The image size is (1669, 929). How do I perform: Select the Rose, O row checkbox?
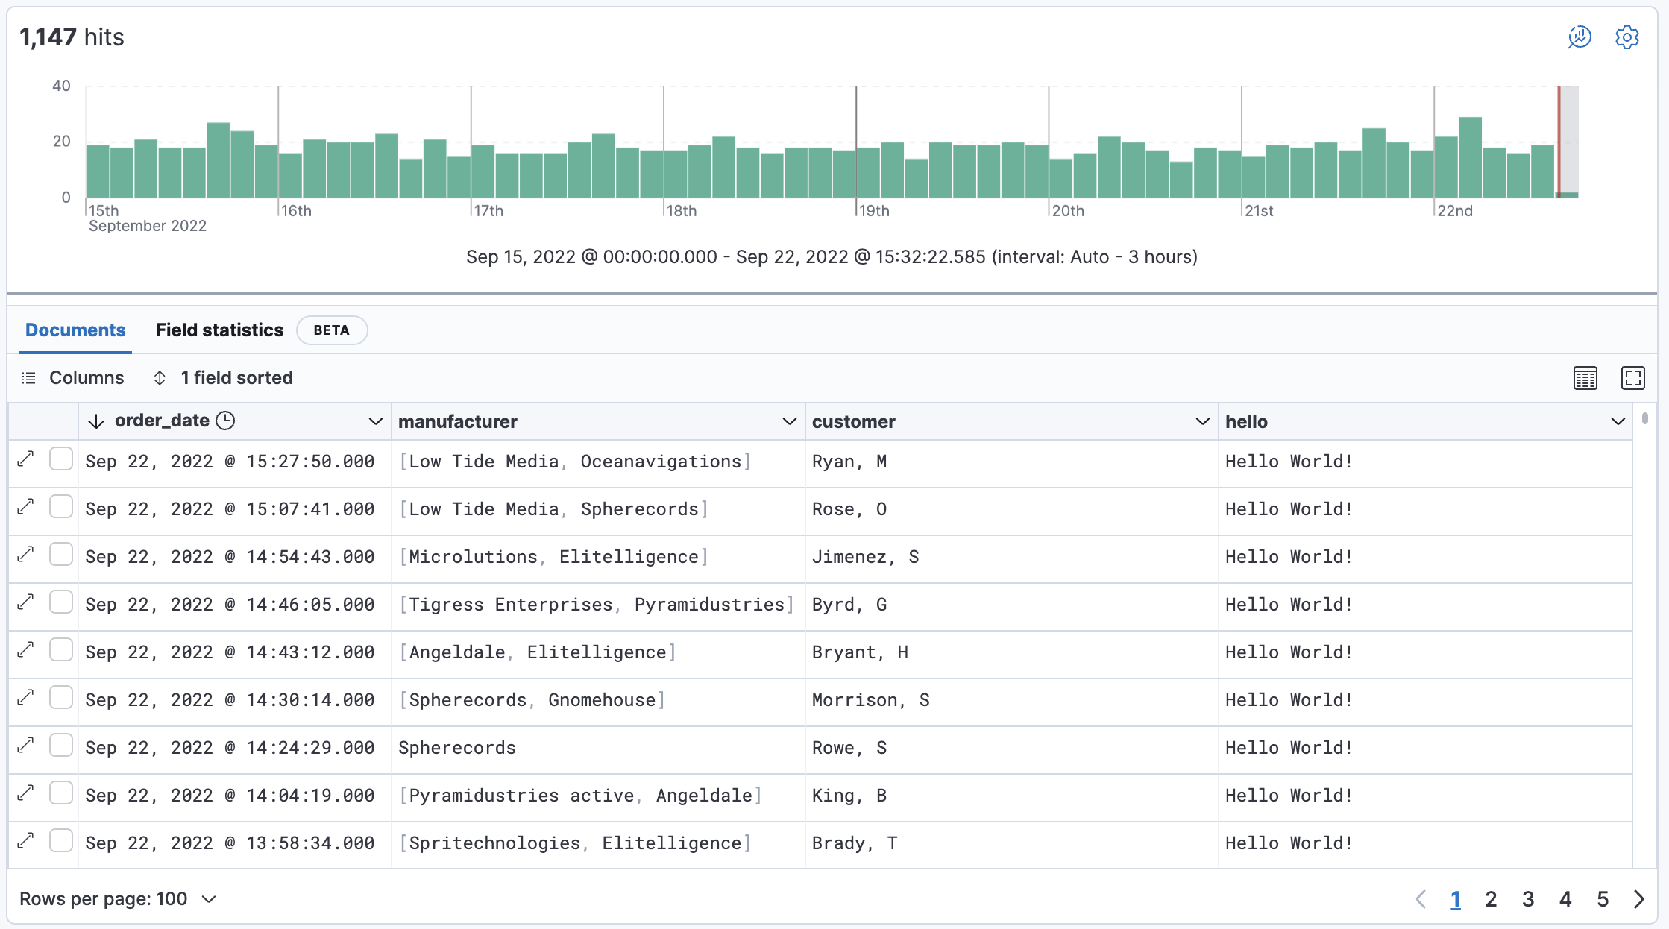(61, 507)
